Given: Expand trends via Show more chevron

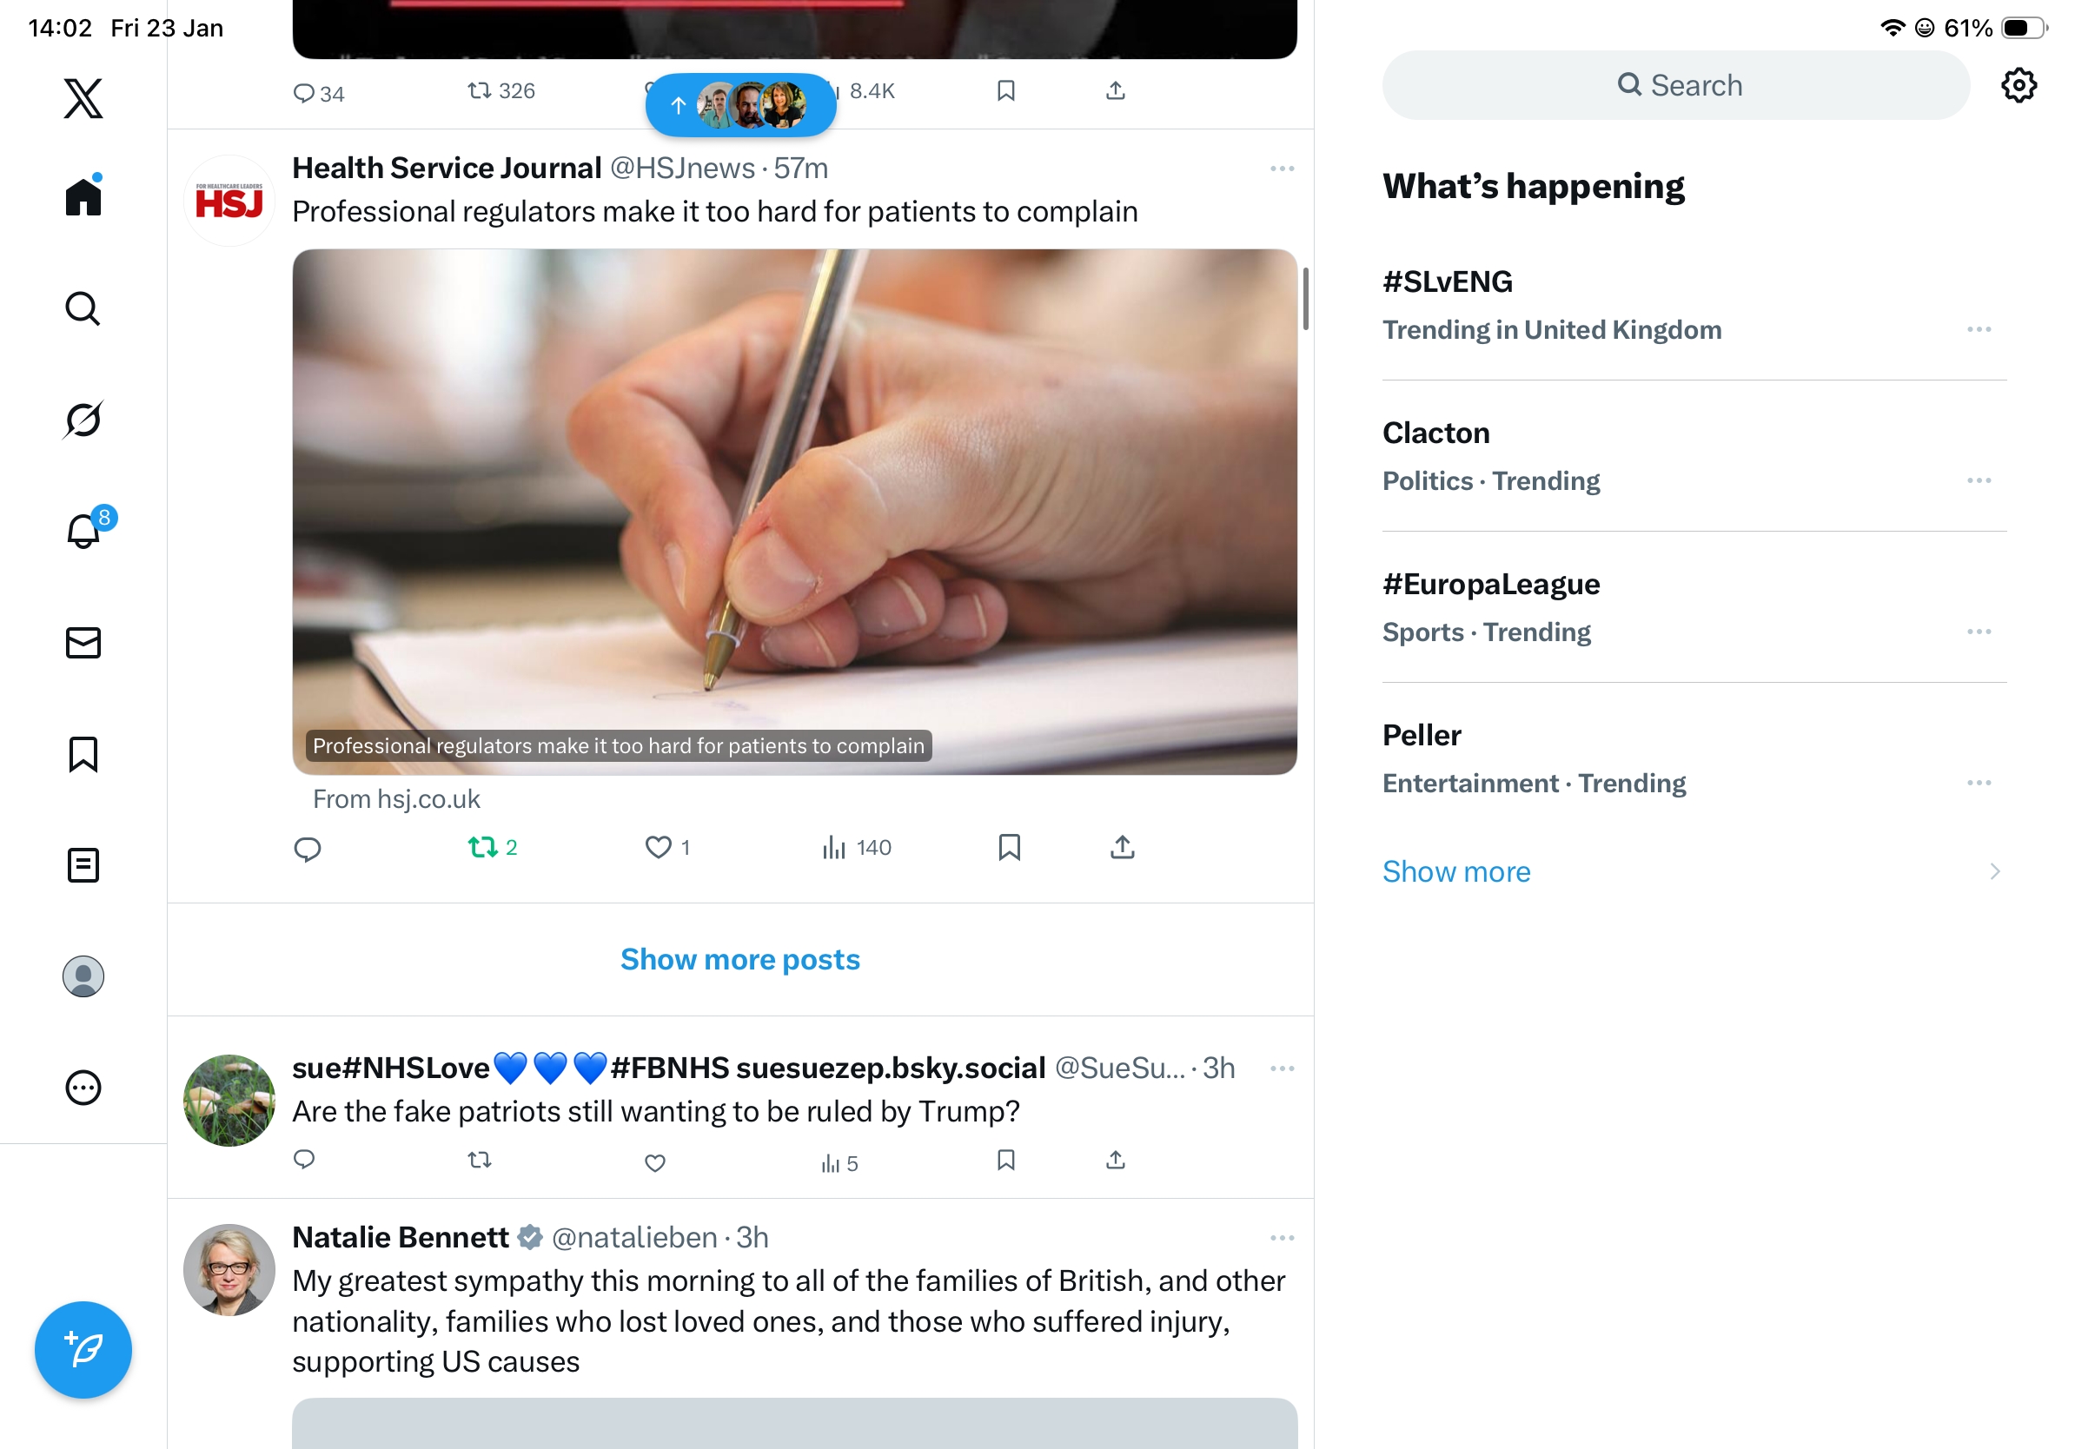Looking at the screenshot, I should coord(1993,870).
